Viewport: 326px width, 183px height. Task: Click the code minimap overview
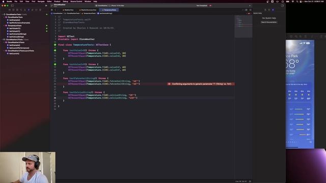click(x=243, y=26)
